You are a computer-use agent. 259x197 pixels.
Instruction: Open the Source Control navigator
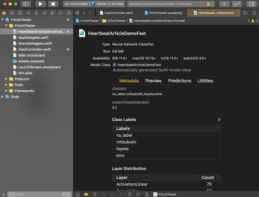click(x=12, y=13)
